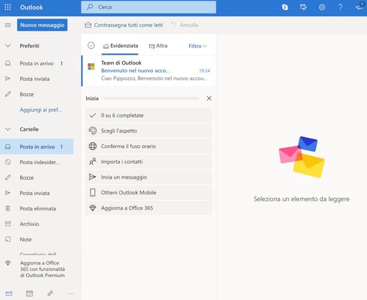Click the Cerca search field
The width and height of the screenshot is (367, 300).
coord(149,7)
